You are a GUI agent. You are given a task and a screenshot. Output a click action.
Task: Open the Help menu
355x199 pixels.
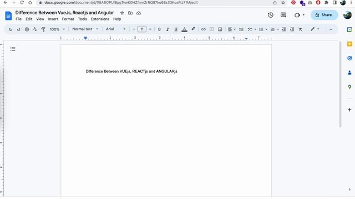pos(117,19)
